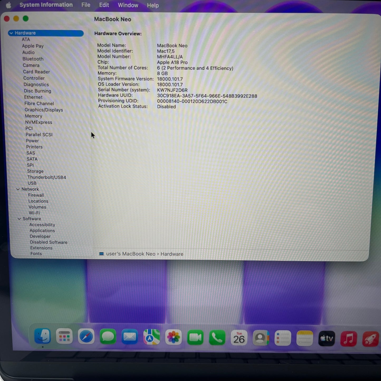Show Audio hardware details
Viewport: 381px width, 381px height.
point(28,52)
